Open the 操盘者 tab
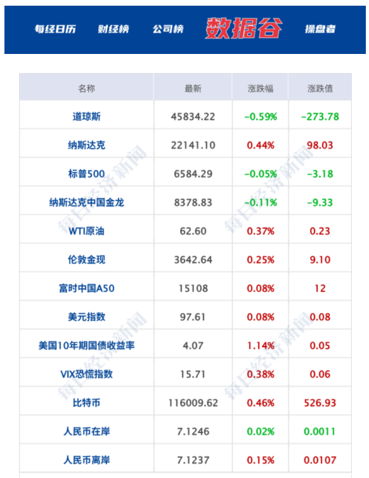The image size is (369, 478). tap(320, 29)
